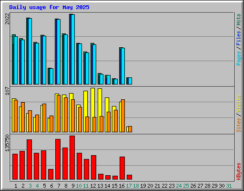The width and height of the screenshot is (244, 191).
Task: Click day label 7 on the x-axis
Action: (x=59, y=186)
